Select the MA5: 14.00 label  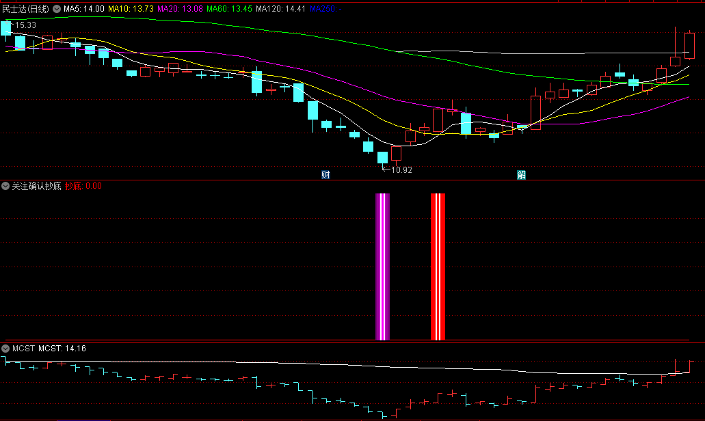83,8
